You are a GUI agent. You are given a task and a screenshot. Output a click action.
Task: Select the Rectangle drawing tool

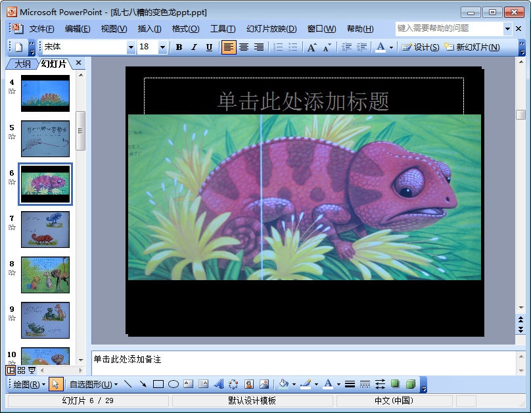click(158, 384)
